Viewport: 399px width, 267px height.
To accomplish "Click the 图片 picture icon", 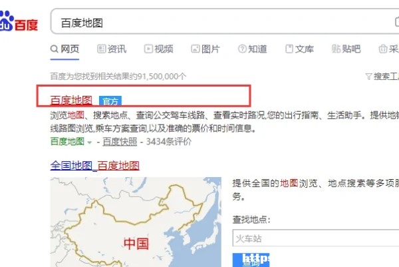I will [195, 49].
